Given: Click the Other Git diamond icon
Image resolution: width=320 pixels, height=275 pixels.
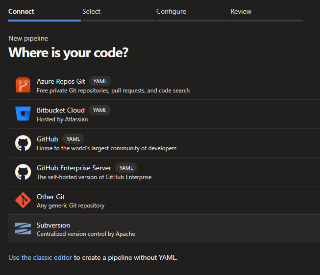Looking at the screenshot, I should pyautogui.click(x=23, y=200).
